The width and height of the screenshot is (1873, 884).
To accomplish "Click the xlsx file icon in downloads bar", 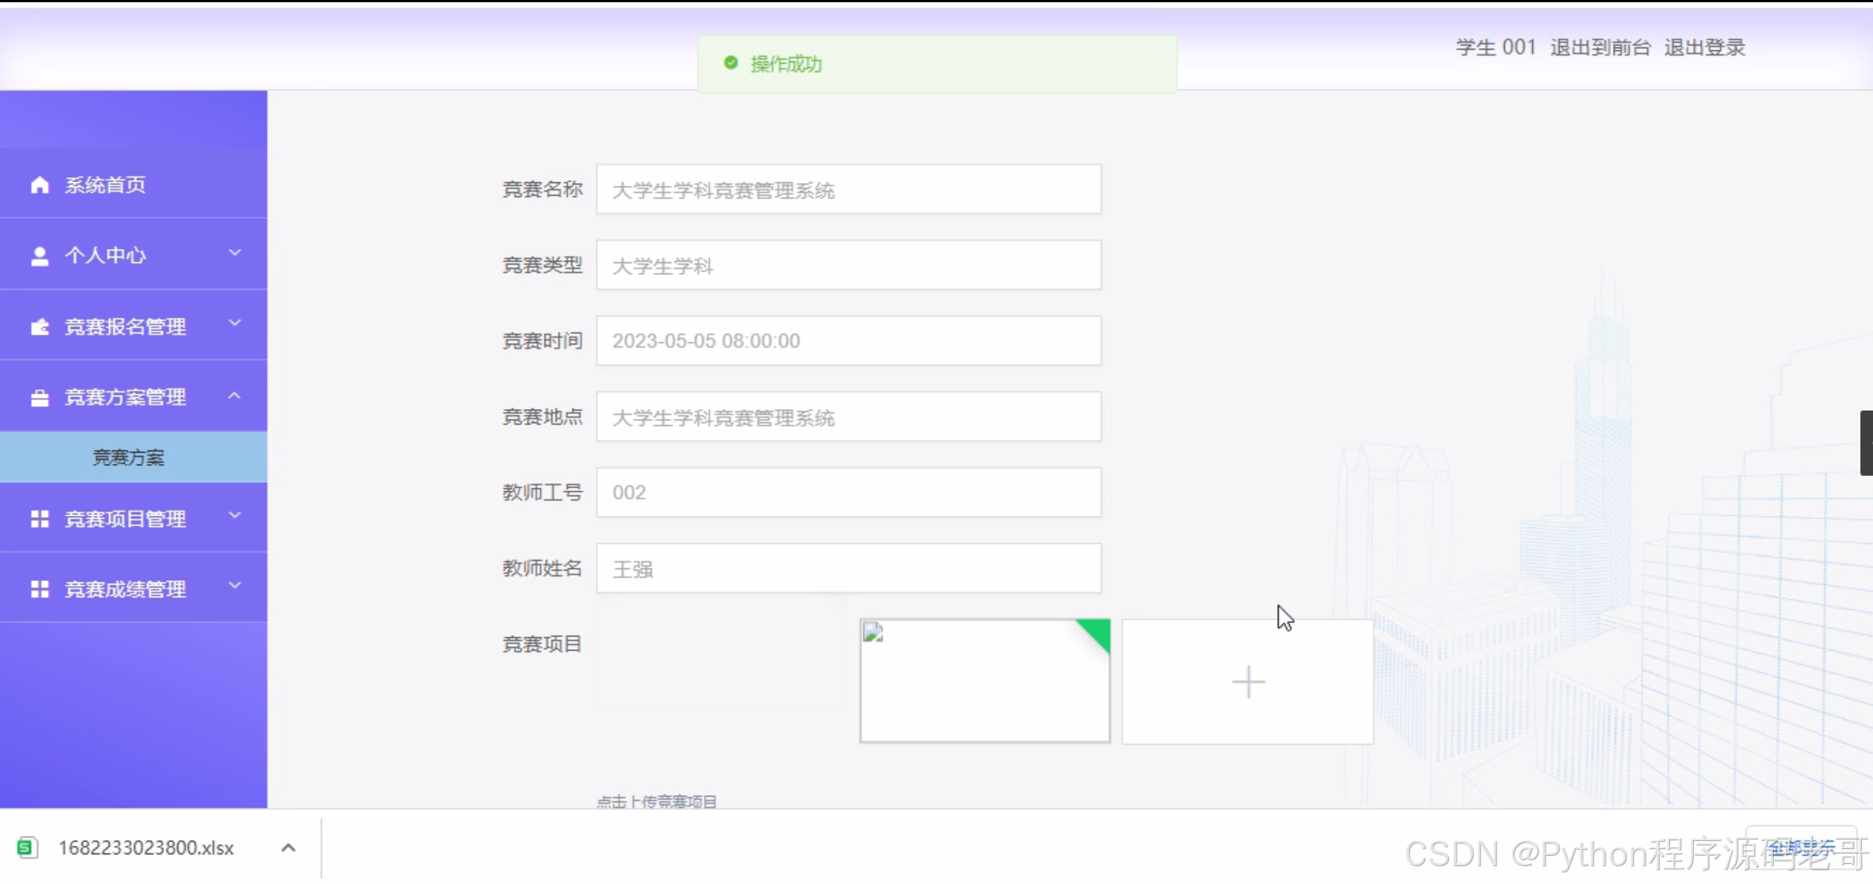I will click(27, 848).
